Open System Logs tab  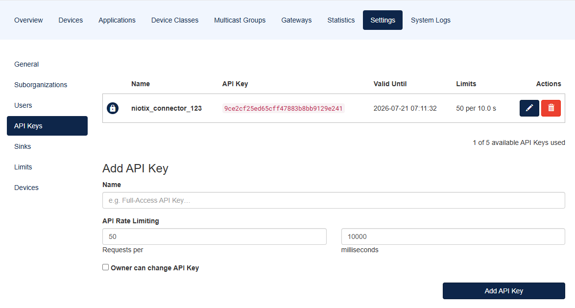tap(431, 20)
